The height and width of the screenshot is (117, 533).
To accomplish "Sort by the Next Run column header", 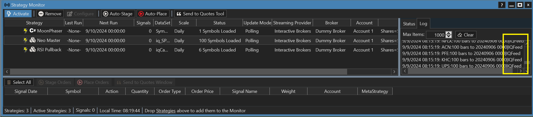I will click(x=108, y=23).
